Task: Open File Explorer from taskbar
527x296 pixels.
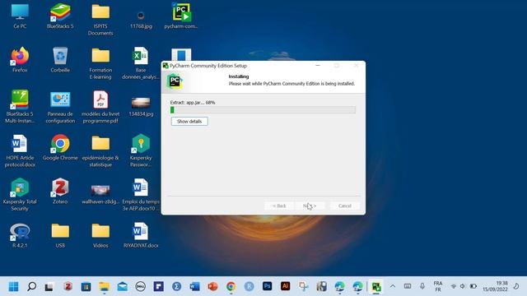Action: (105, 286)
